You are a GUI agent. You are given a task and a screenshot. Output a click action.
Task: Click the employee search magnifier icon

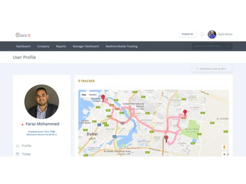(x=228, y=46)
